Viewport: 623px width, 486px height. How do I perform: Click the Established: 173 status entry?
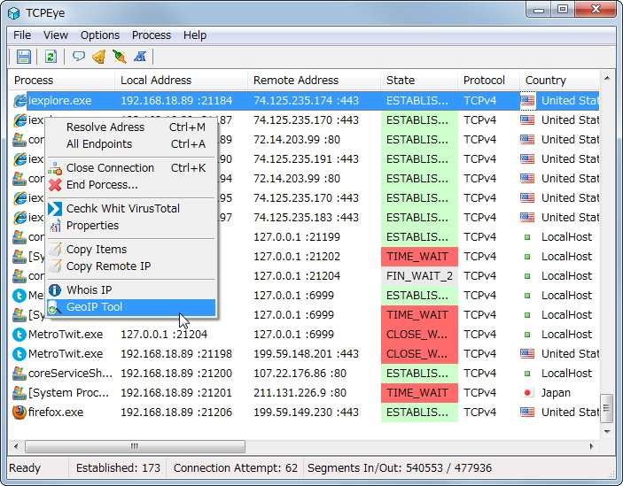coord(118,468)
